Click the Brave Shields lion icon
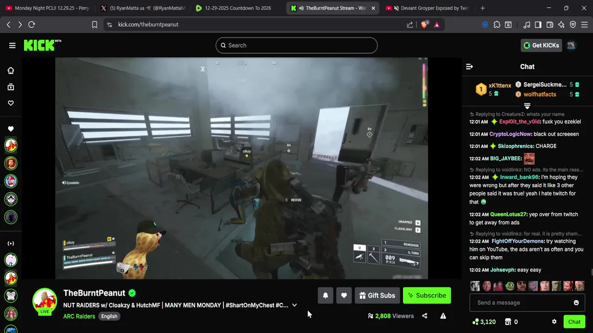 [424, 25]
